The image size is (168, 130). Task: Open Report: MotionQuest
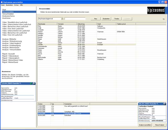click(x=10, y=62)
